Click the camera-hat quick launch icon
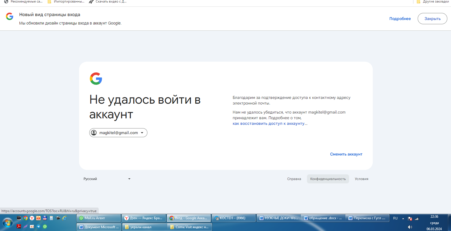Image resolution: width=451 pixels, height=231 pixels. (x=58, y=218)
